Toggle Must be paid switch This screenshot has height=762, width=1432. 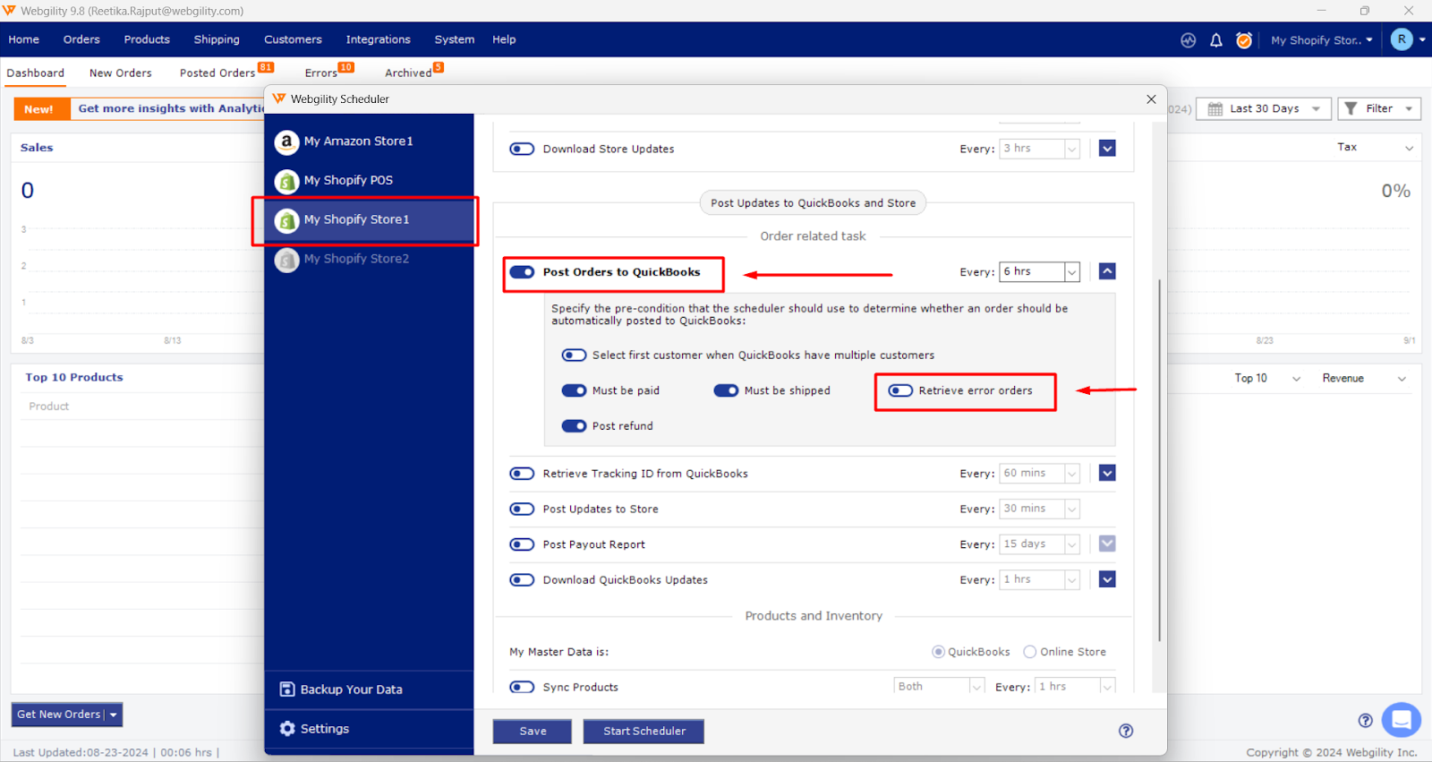tap(574, 390)
